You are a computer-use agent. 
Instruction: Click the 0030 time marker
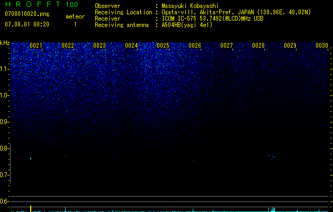tap(322, 46)
